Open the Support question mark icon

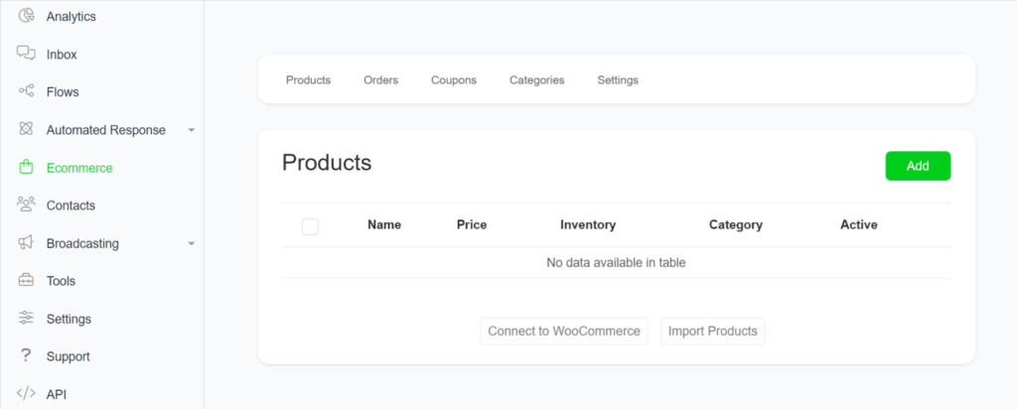coord(26,355)
